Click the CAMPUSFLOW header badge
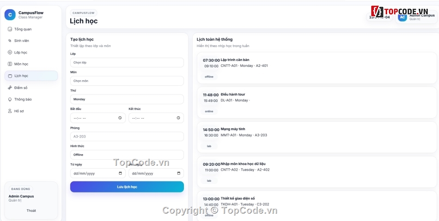This screenshot has width=439, height=221. pyautogui.click(x=84, y=13)
